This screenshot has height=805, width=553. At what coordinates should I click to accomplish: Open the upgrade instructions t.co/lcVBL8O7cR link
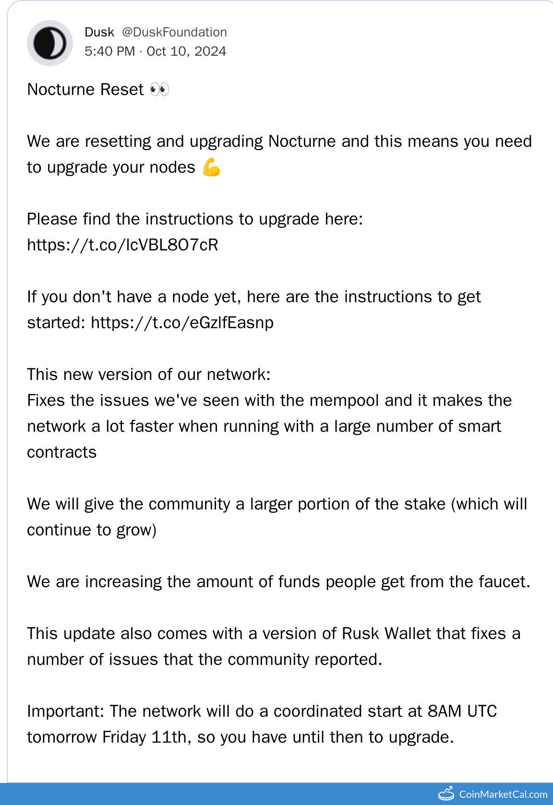(122, 245)
